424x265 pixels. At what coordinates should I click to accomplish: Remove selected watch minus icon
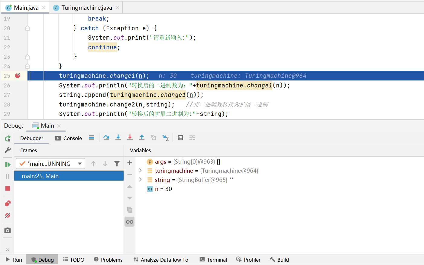click(130, 175)
